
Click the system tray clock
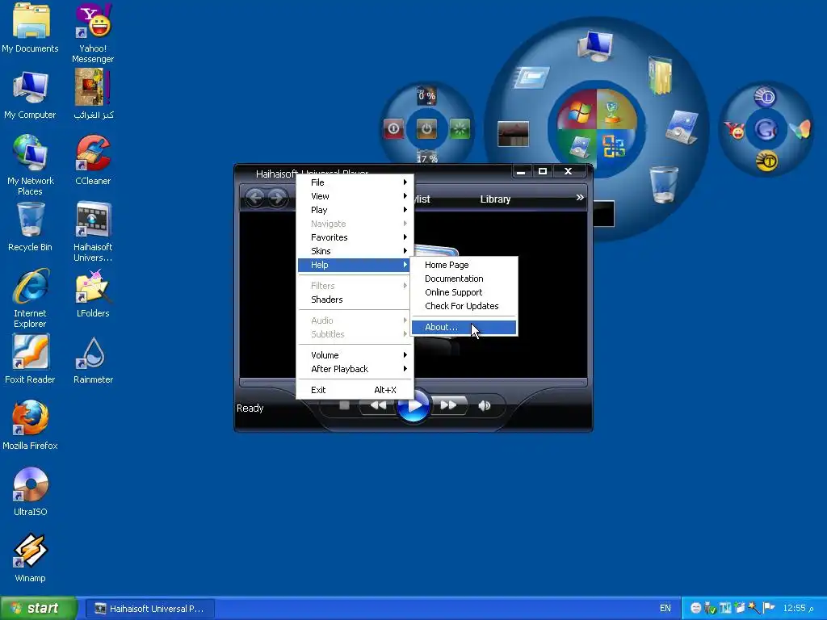click(799, 609)
